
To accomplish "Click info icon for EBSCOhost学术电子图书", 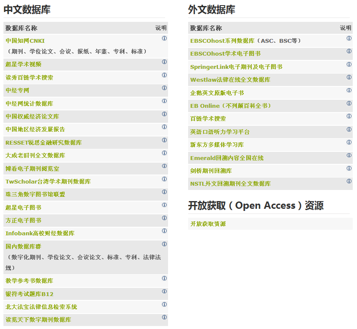I will click(x=349, y=51).
